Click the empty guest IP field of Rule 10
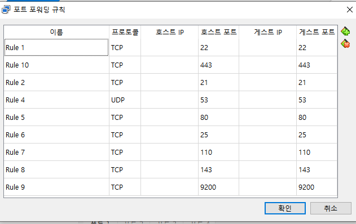The width and height of the screenshot is (356, 224). coord(267,65)
